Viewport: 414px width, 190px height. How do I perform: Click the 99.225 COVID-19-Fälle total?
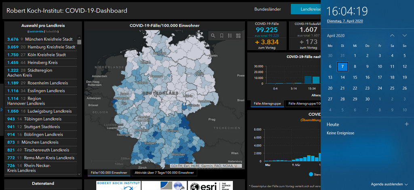click(267, 30)
